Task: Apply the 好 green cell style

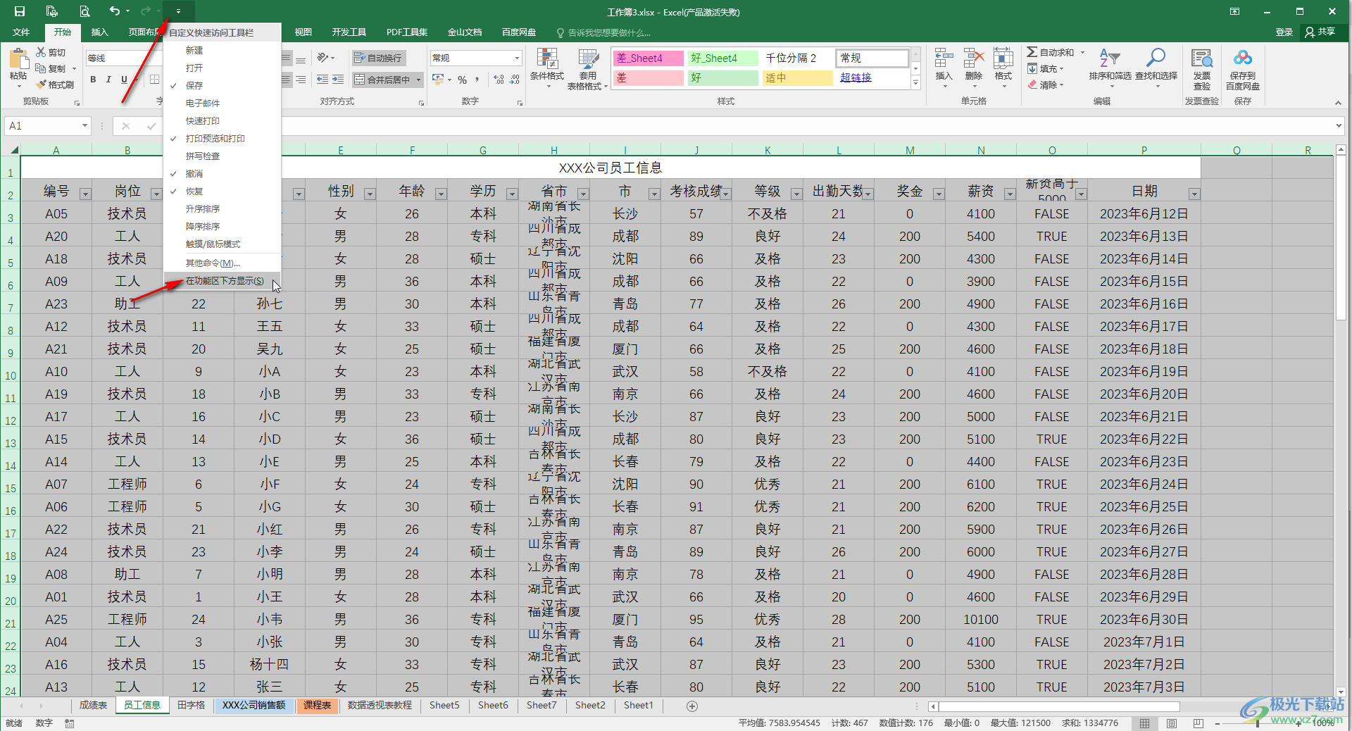Action: (723, 77)
